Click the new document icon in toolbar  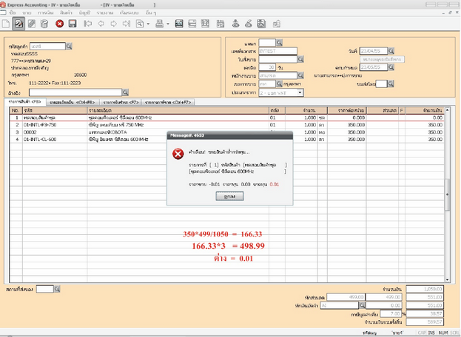7,25
